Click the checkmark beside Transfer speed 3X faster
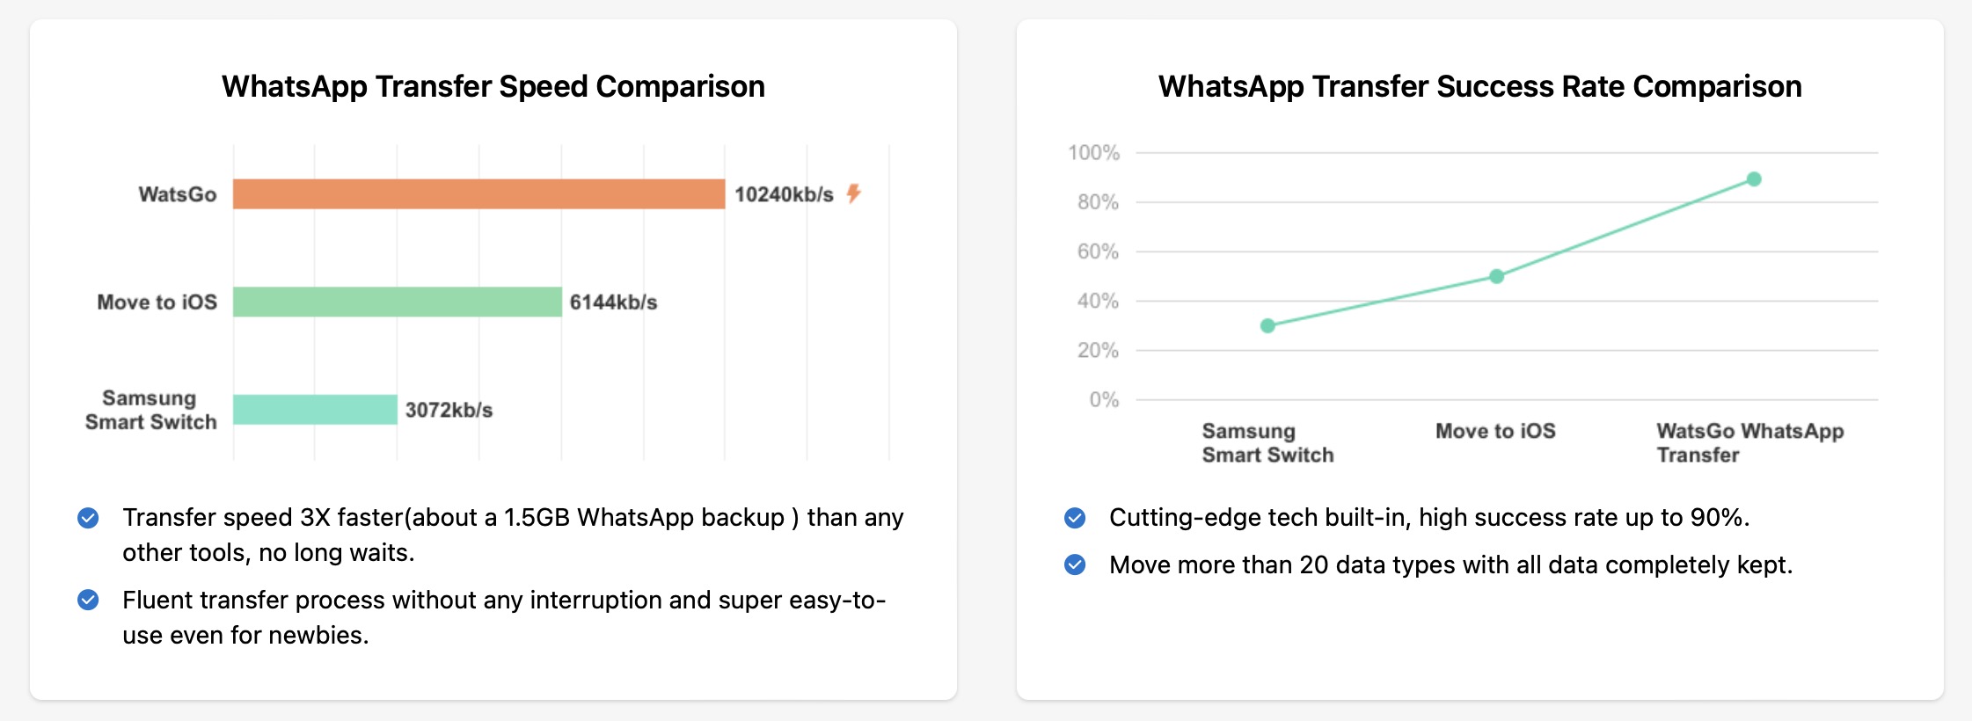 tap(88, 518)
